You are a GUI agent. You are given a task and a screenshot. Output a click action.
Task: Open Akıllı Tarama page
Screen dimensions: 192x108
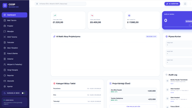coord(15,37)
